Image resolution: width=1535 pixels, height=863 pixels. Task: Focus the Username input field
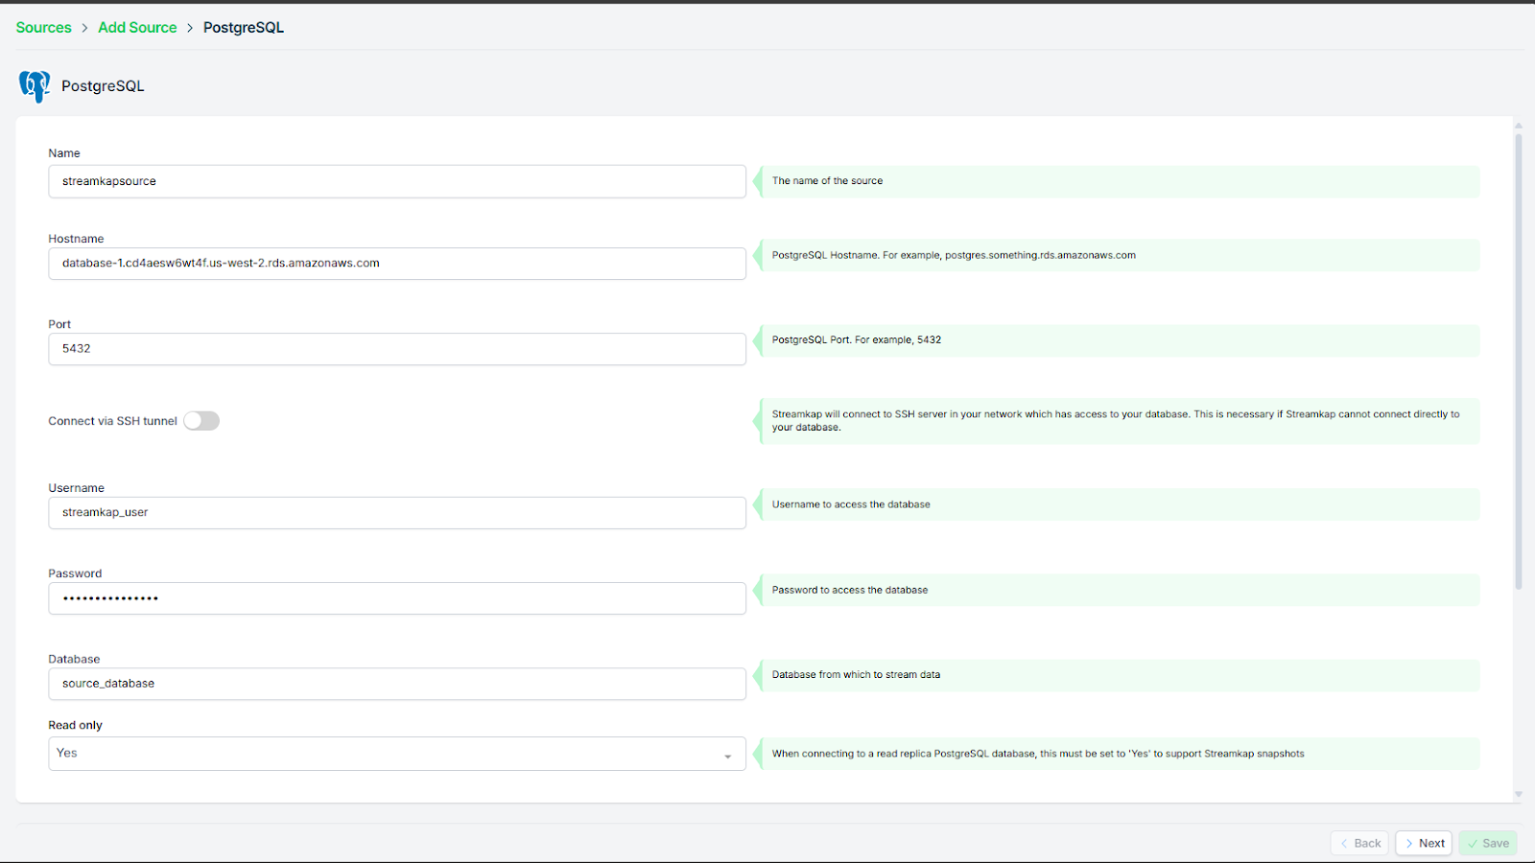(397, 513)
